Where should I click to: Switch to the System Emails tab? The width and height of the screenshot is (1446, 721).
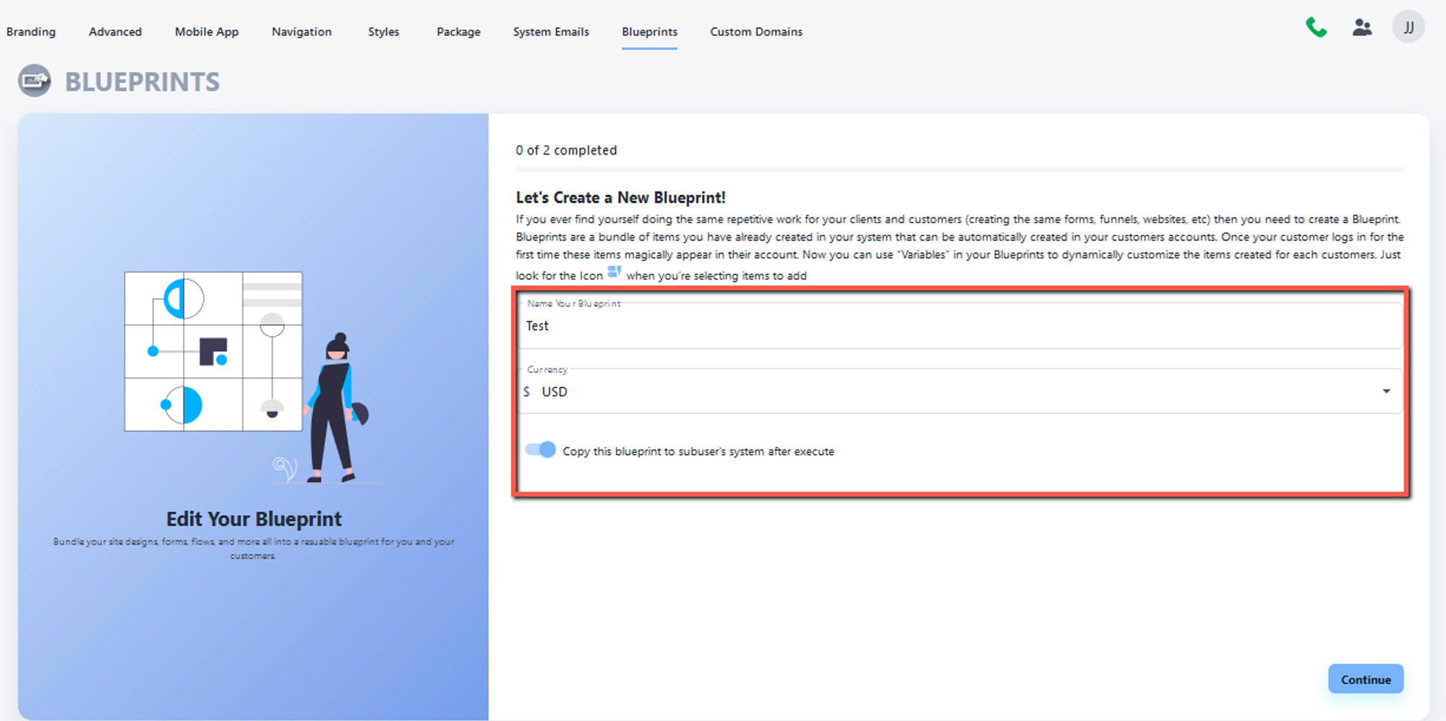pos(551,32)
